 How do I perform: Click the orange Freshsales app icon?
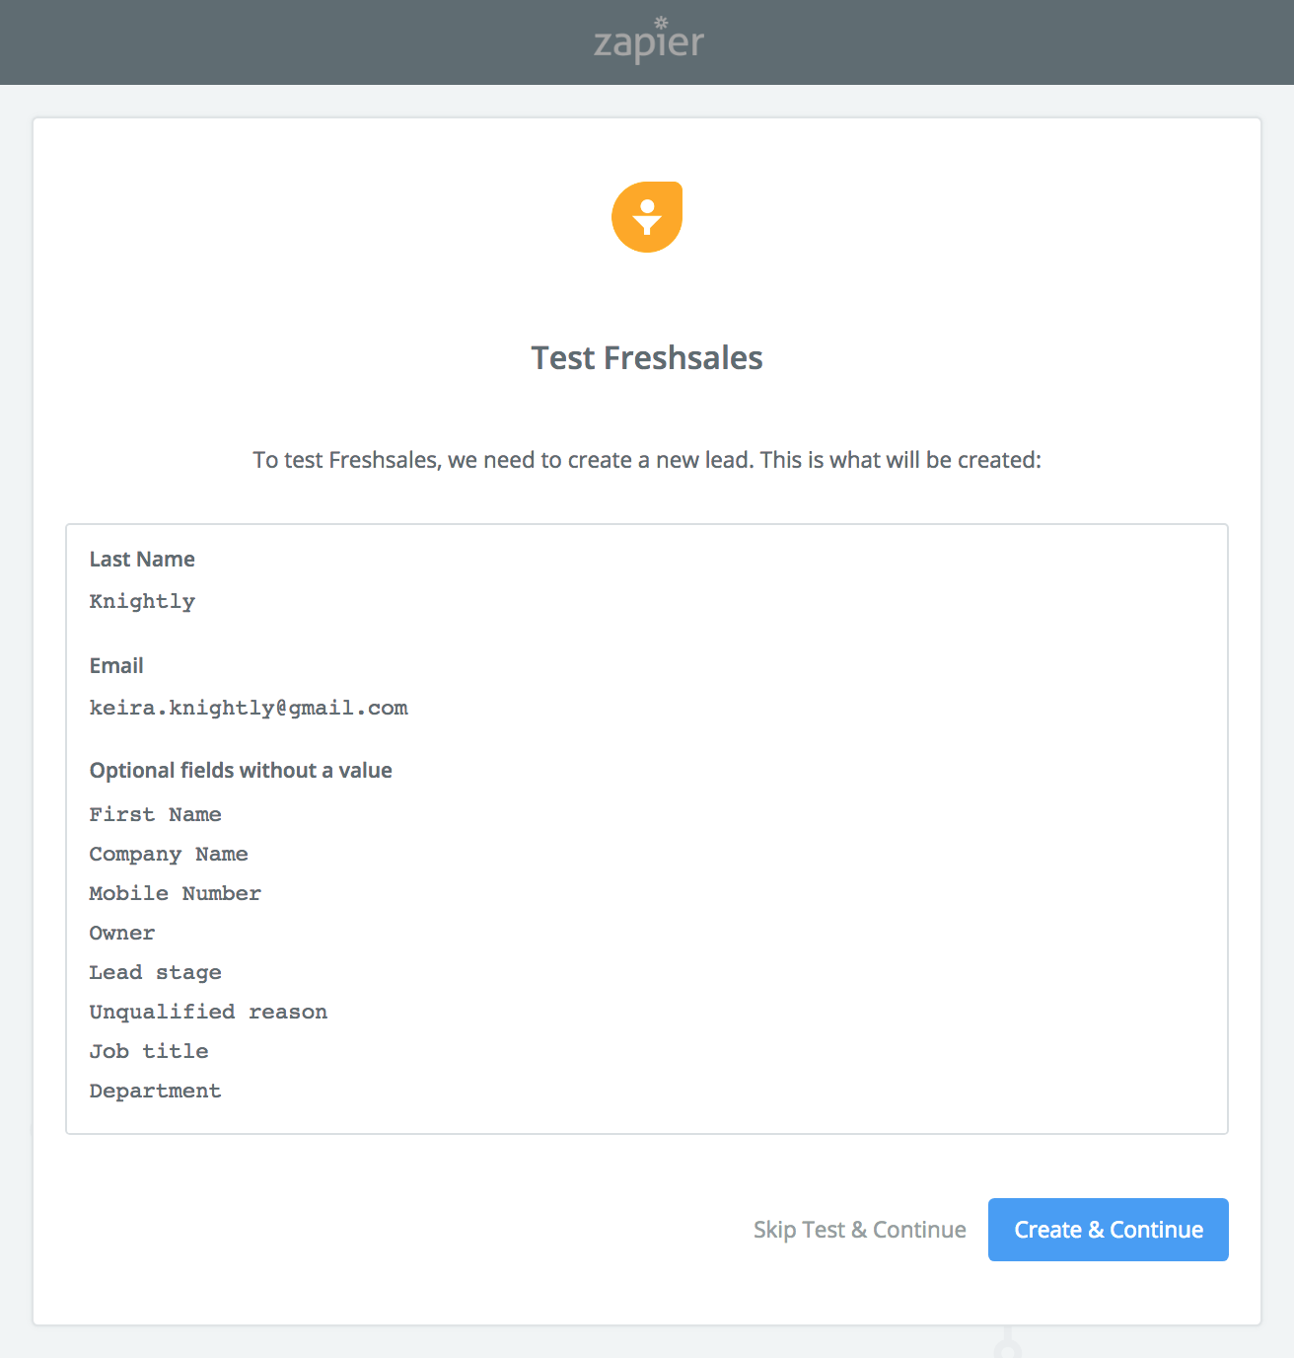[x=647, y=217]
